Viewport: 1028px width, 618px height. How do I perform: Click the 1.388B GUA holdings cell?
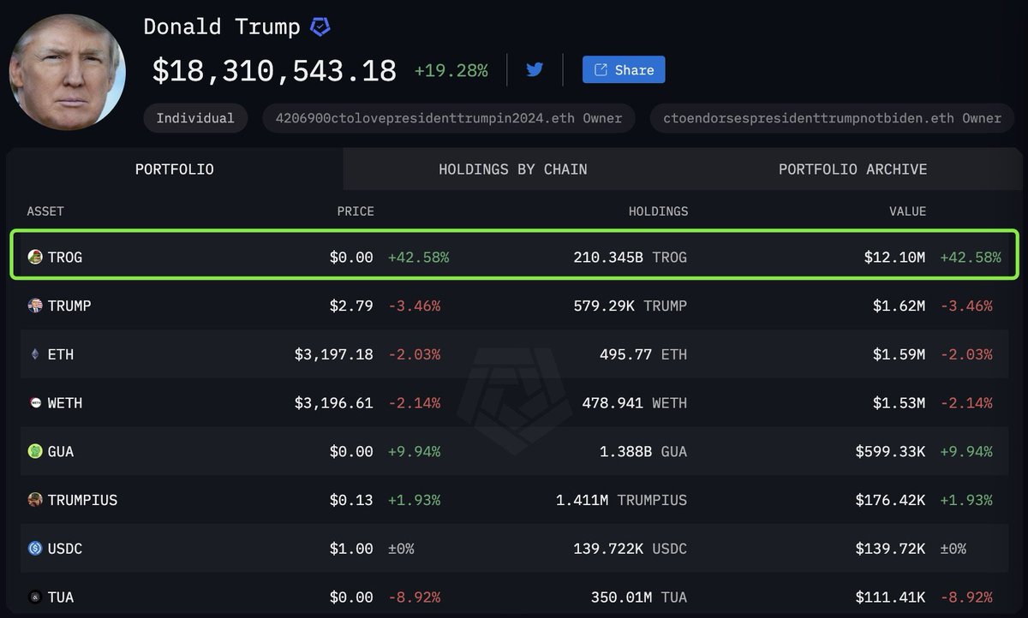(643, 451)
